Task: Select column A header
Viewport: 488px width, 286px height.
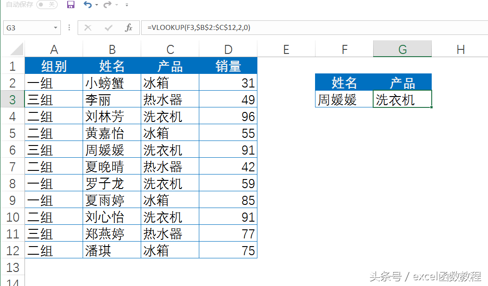Action: pyautogui.click(x=54, y=49)
